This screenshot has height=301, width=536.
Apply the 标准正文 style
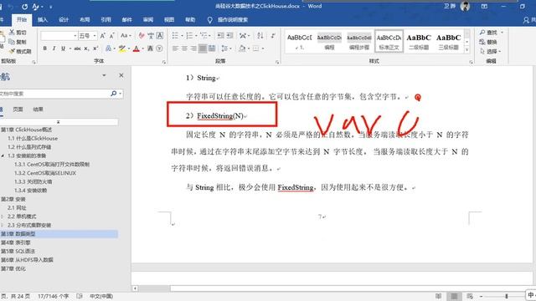click(389, 41)
